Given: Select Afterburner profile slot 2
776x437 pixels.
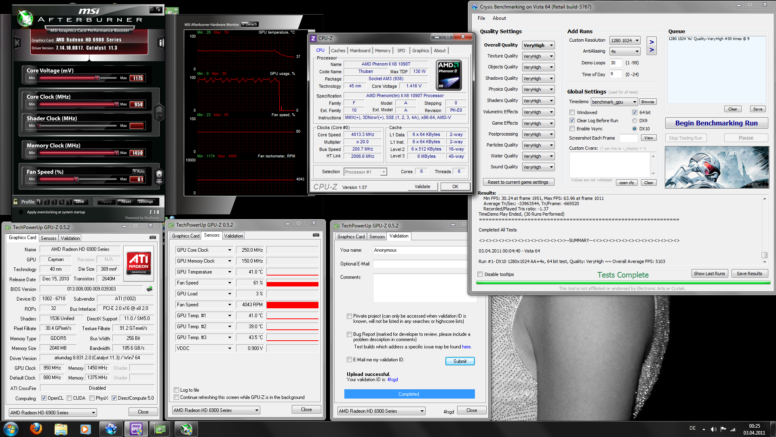Looking at the screenshot, I should tap(47, 202).
